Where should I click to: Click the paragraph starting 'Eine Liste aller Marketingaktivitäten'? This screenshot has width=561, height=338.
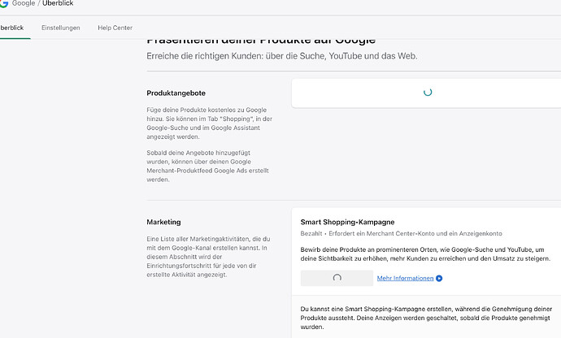point(208,257)
